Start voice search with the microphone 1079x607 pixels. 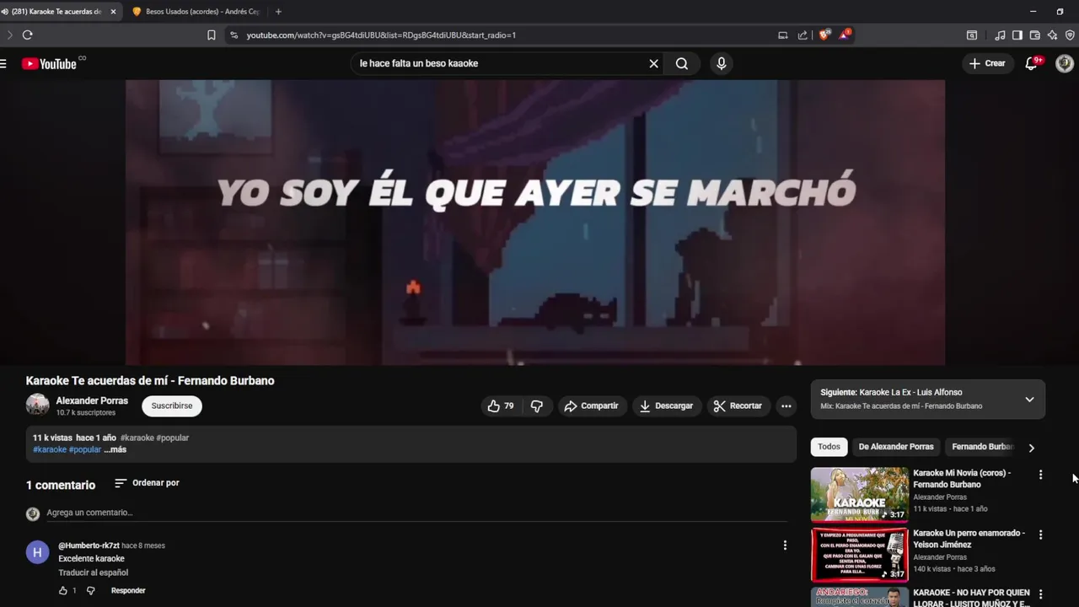click(x=721, y=63)
